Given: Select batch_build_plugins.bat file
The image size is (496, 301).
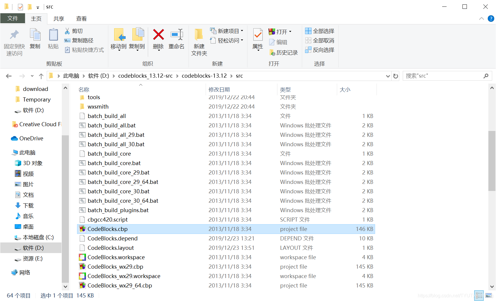Looking at the screenshot, I should coord(226,210).
